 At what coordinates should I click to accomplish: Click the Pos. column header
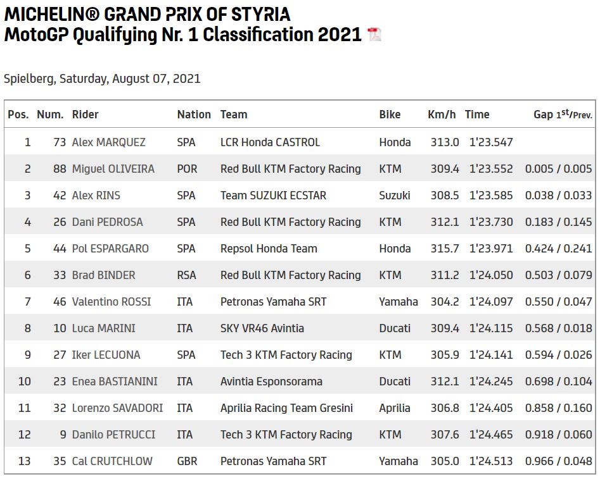18,115
